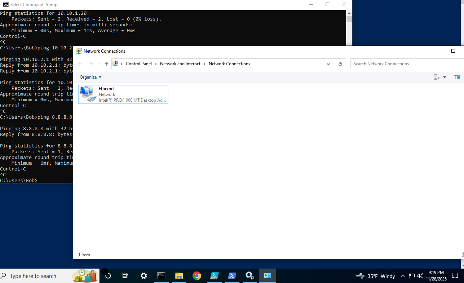The image size is (464, 283).
Task: Open the change view icon
Action: (x=437, y=77)
